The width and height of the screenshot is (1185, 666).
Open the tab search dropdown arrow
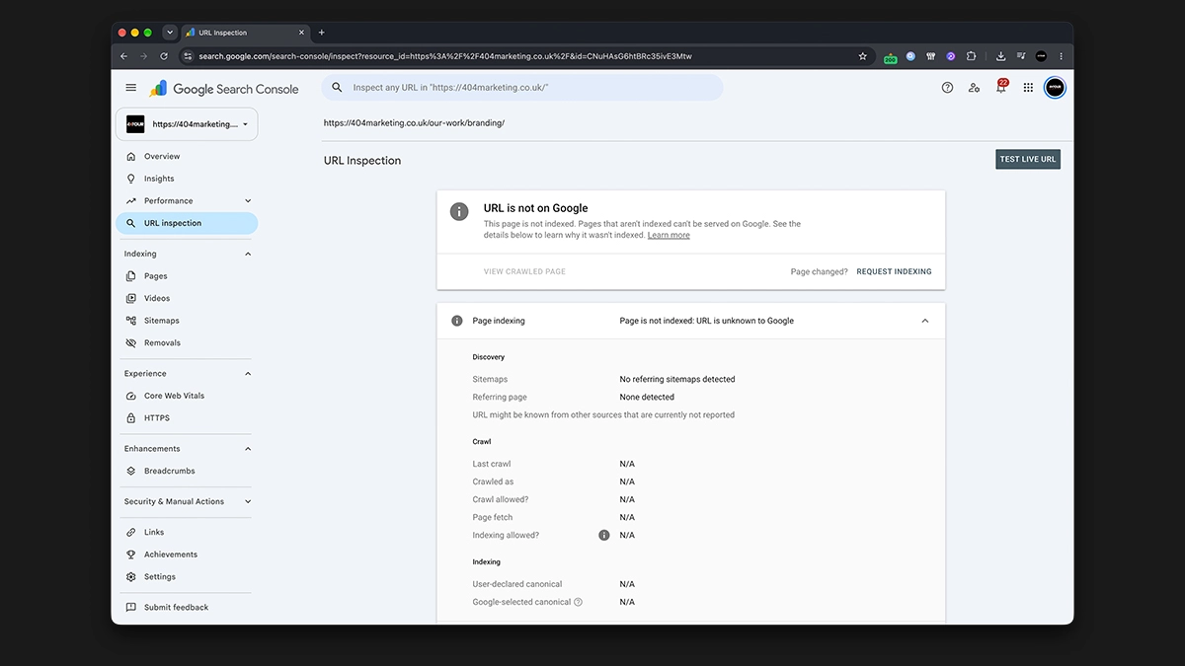tap(170, 33)
